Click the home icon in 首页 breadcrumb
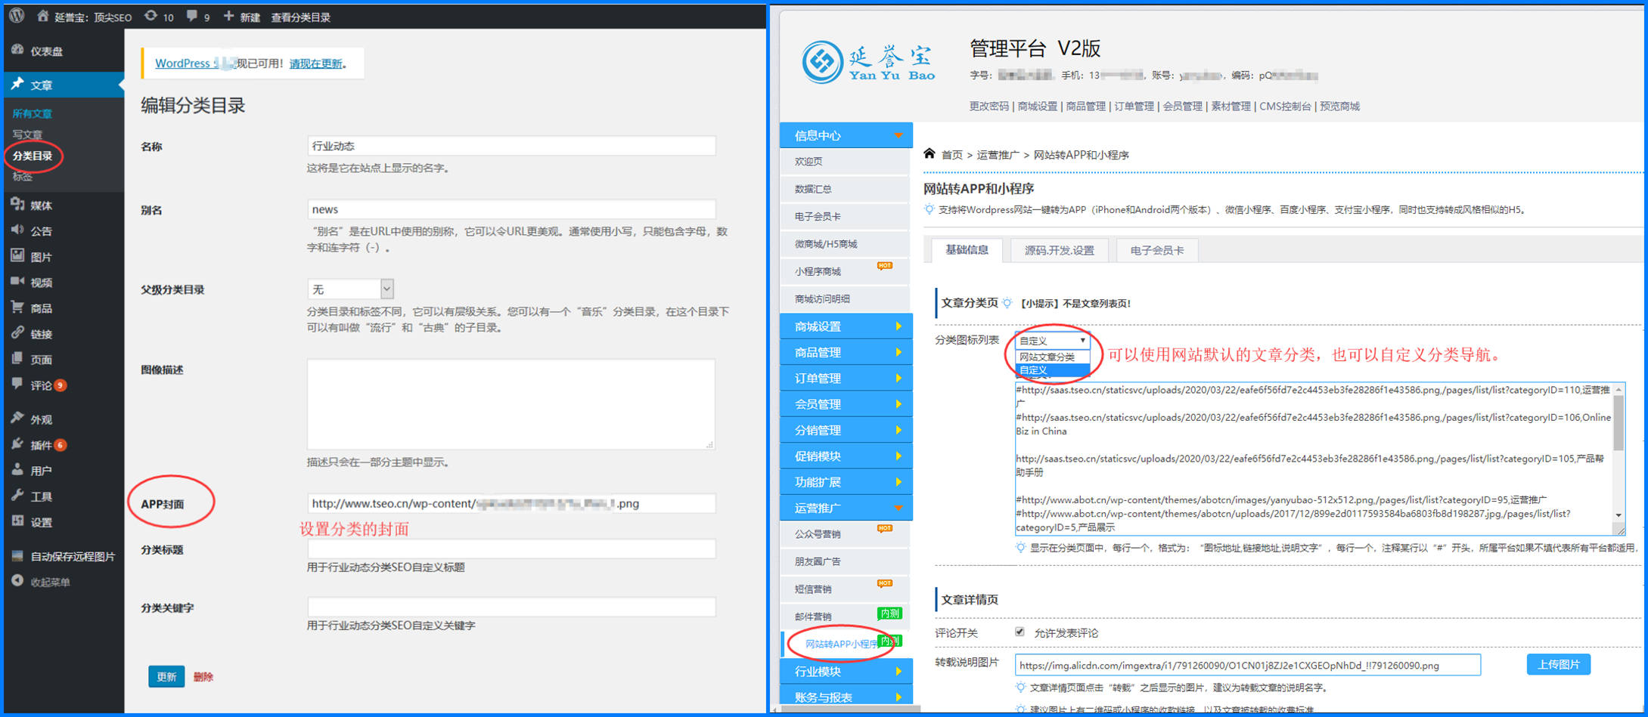Viewport: 1648px width, 717px height. point(930,153)
